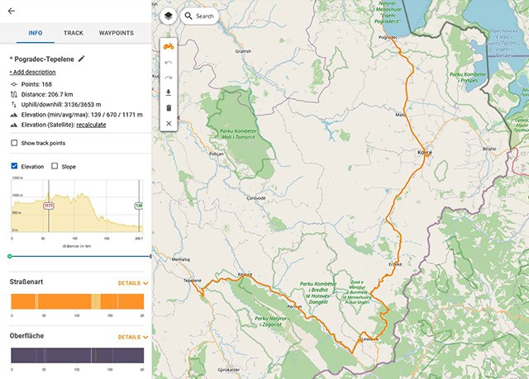
Task: Open the map layers selector
Action: 168,16
